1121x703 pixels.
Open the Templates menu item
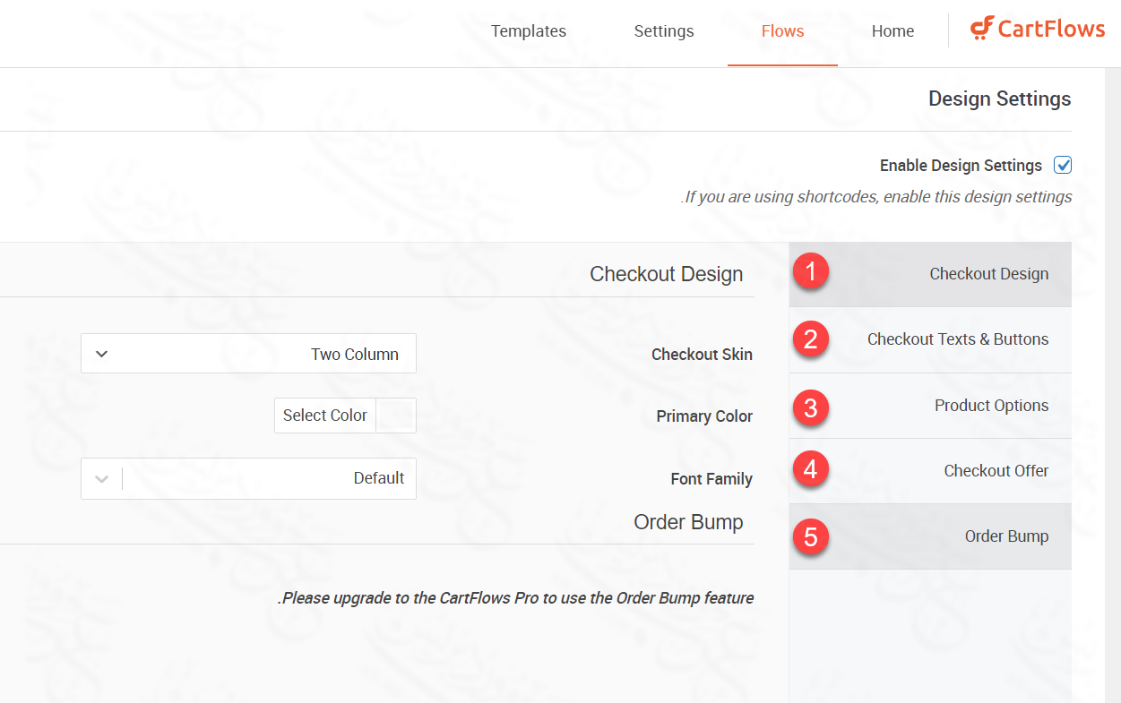click(x=529, y=31)
